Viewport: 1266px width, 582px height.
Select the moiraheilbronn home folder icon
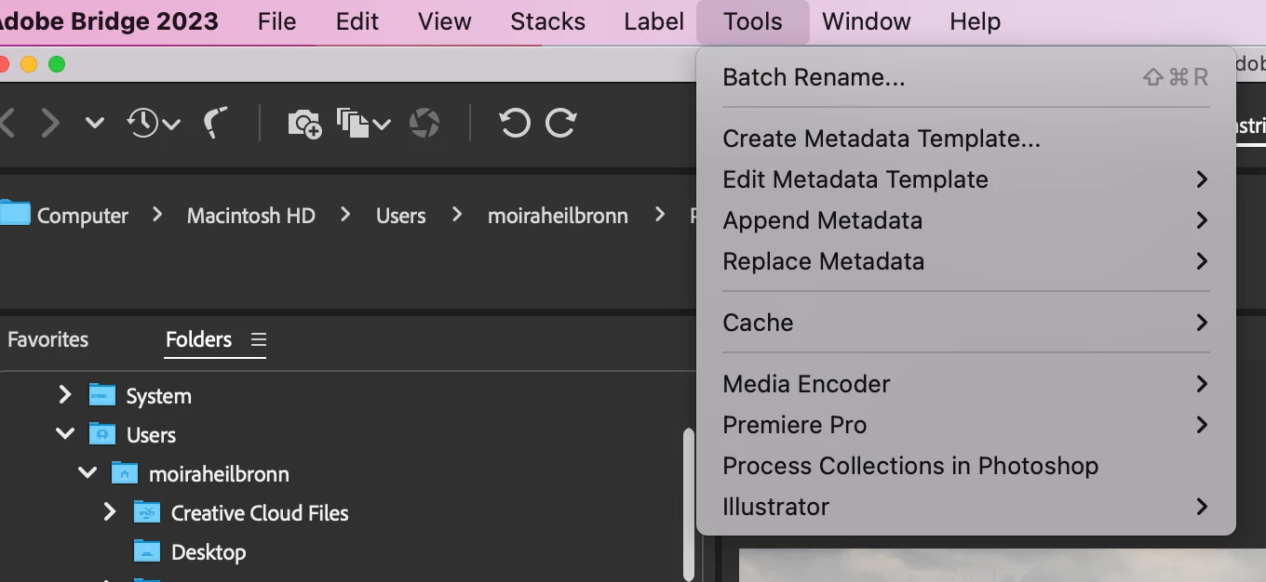[125, 473]
